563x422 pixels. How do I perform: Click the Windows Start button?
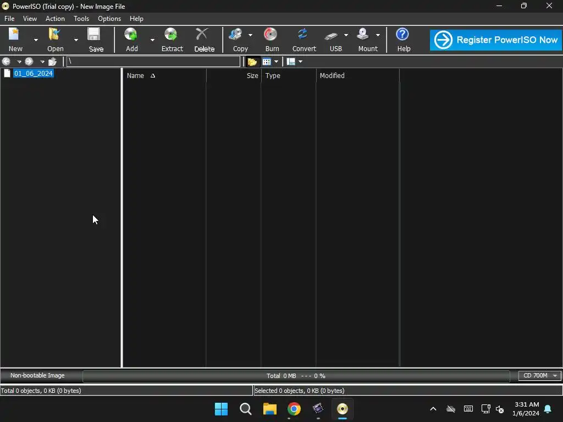click(221, 409)
